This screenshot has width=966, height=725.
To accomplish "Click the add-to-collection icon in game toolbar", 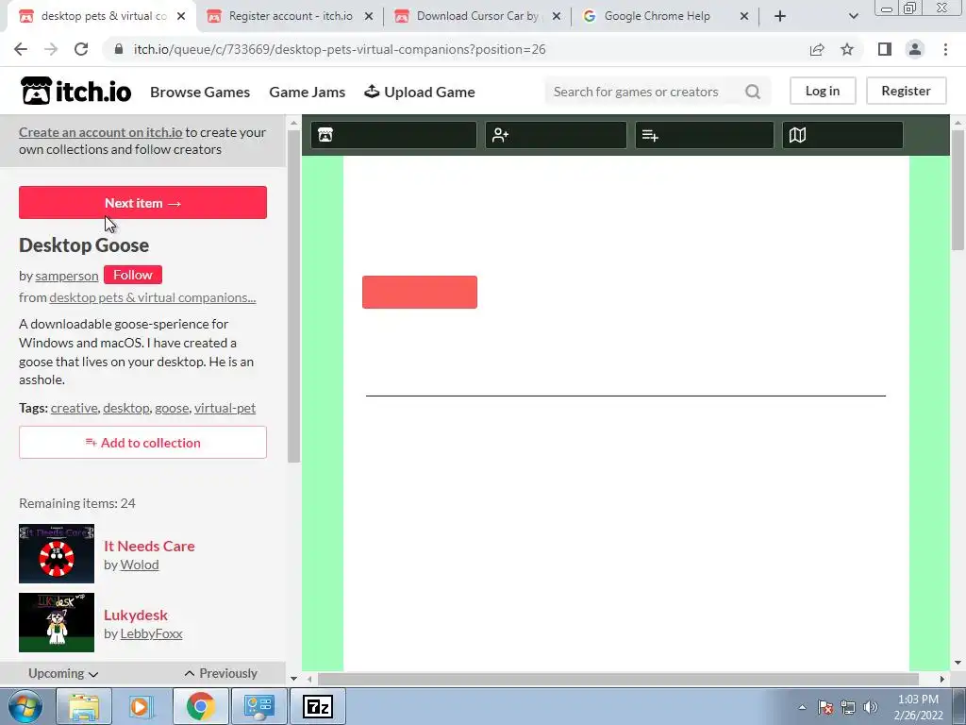I will coord(704,135).
